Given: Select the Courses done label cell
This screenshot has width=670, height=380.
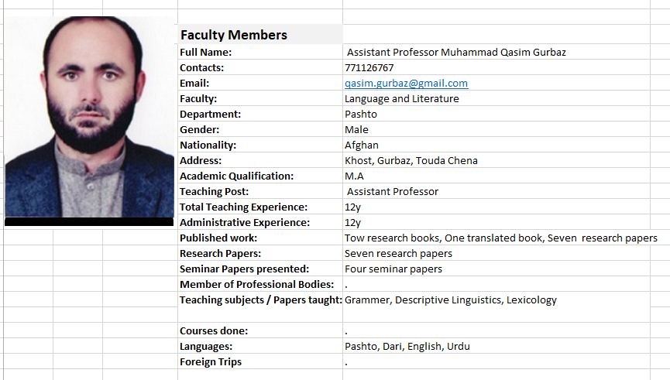Looking at the screenshot, I should pos(260,331).
